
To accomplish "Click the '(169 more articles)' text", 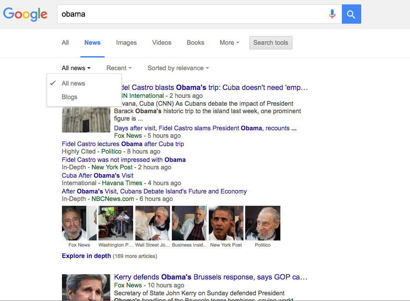I will tap(135, 256).
